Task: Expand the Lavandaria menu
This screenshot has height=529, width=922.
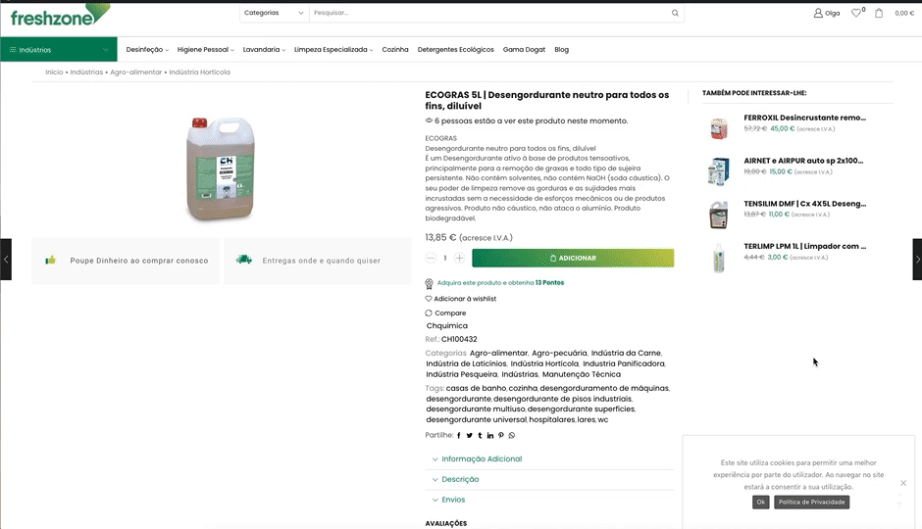Action: pyautogui.click(x=264, y=50)
